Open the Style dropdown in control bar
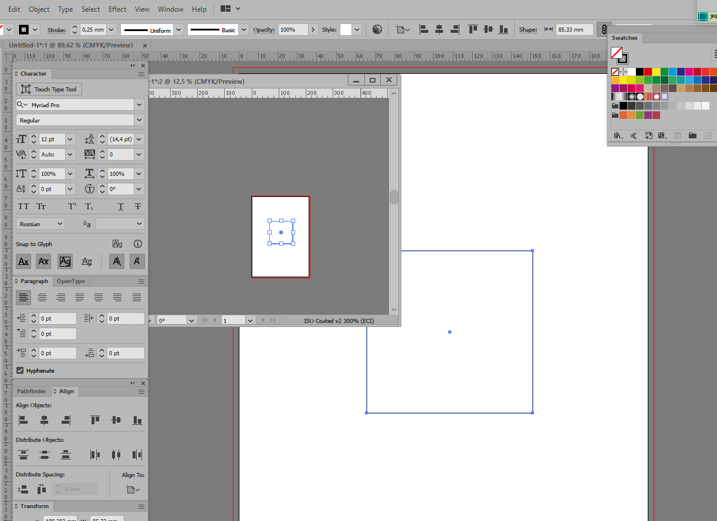Viewport: 717px width, 521px height. coord(357,29)
